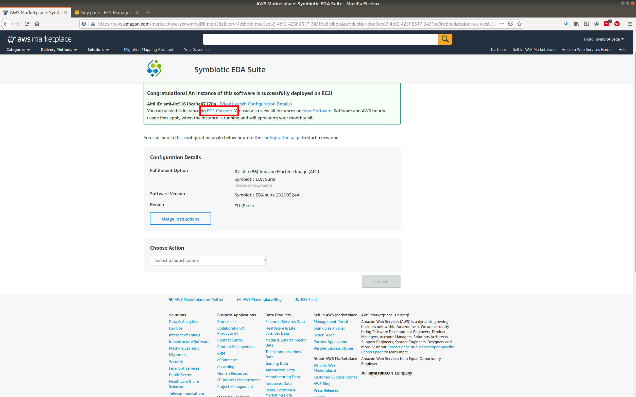The image size is (636, 397).
Task: Click the AWS Marketplace logo
Action: point(39,39)
